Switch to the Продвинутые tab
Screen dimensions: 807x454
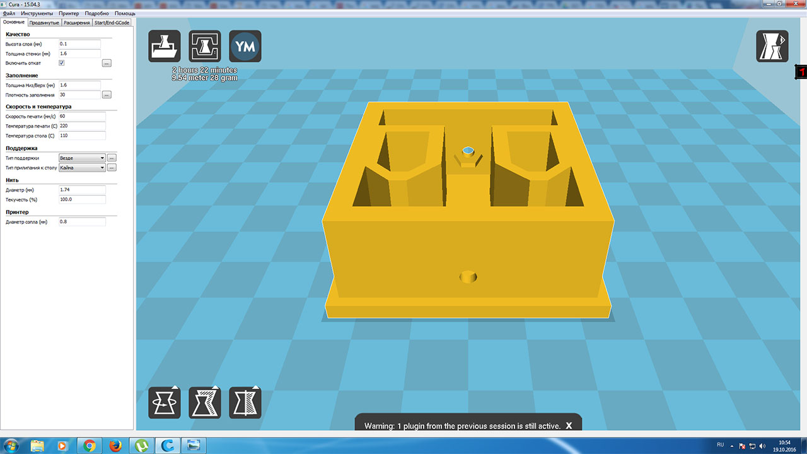45,23
